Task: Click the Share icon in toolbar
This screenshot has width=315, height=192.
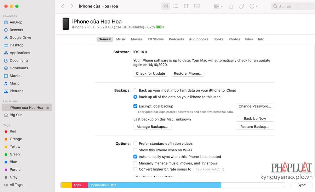Action: [231, 6]
